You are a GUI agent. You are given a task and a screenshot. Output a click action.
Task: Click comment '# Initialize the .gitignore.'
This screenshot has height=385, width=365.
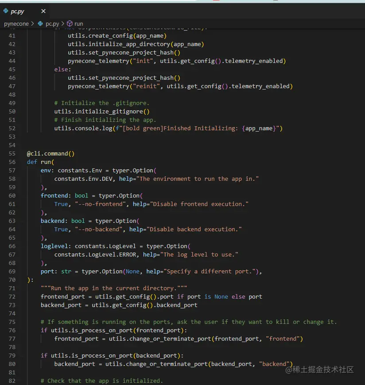(x=101, y=103)
